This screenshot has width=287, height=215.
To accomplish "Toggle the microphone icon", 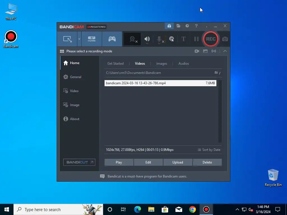I will pos(159,39).
